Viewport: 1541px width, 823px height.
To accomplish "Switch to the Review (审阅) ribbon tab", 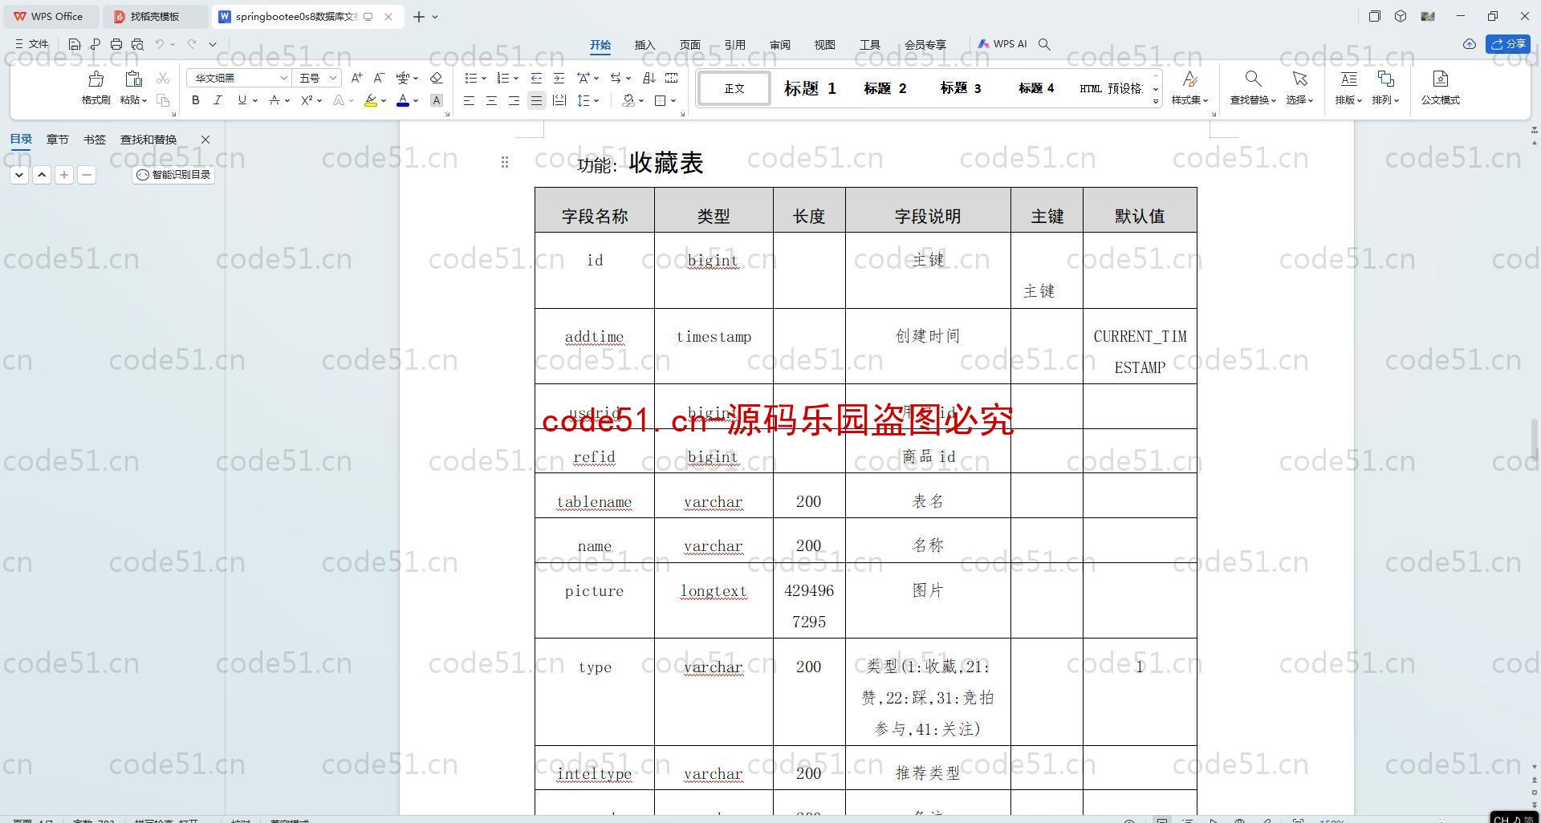I will tap(779, 45).
